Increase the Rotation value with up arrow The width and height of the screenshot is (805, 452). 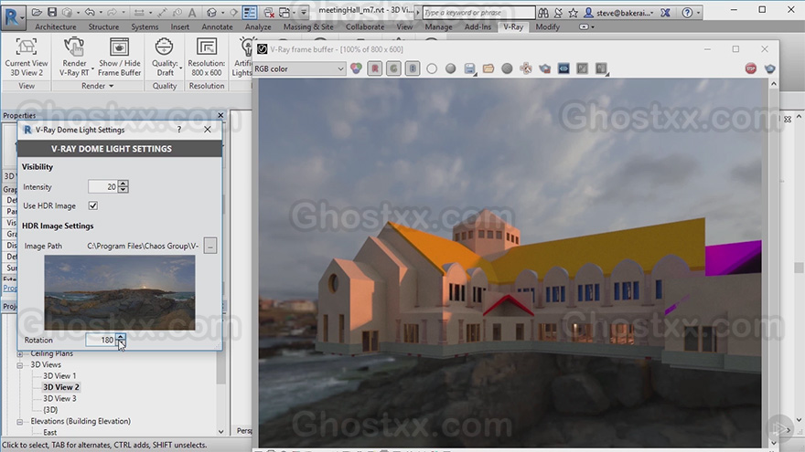[x=120, y=336]
